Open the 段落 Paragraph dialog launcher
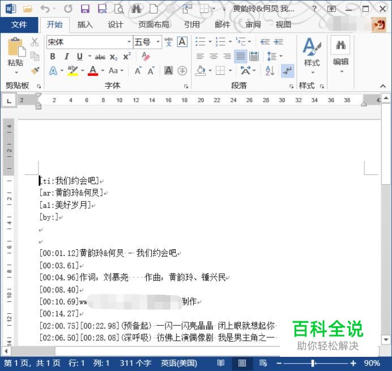The height and width of the screenshot is (371, 392). (x=291, y=86)
